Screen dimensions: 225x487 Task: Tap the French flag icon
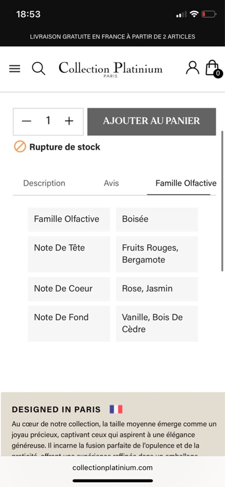[116, 409]
